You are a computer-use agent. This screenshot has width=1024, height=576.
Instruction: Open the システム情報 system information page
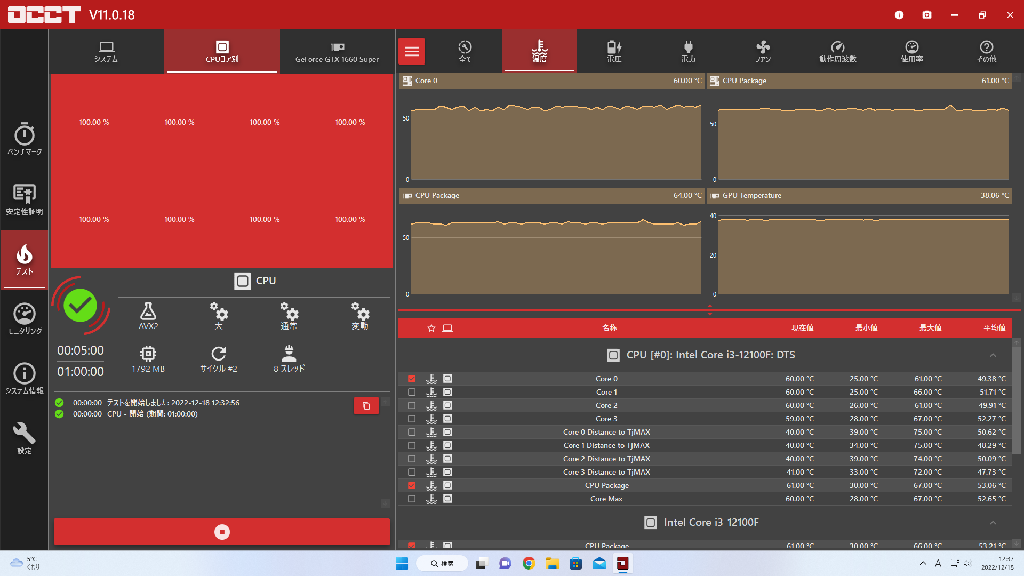[25, 379]
